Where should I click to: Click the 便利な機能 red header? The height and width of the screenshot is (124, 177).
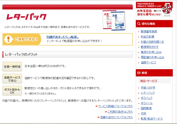154,23
